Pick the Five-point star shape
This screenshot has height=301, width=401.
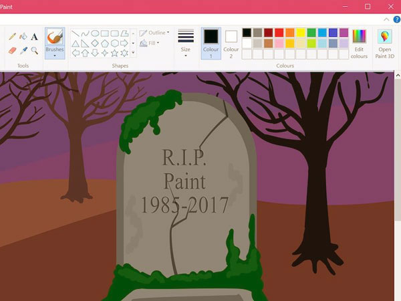tap(114, 53)
